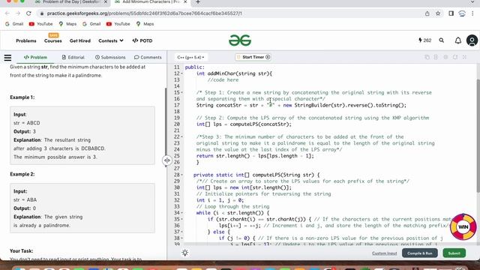Click the site lock icon

(x=42, y=13)
